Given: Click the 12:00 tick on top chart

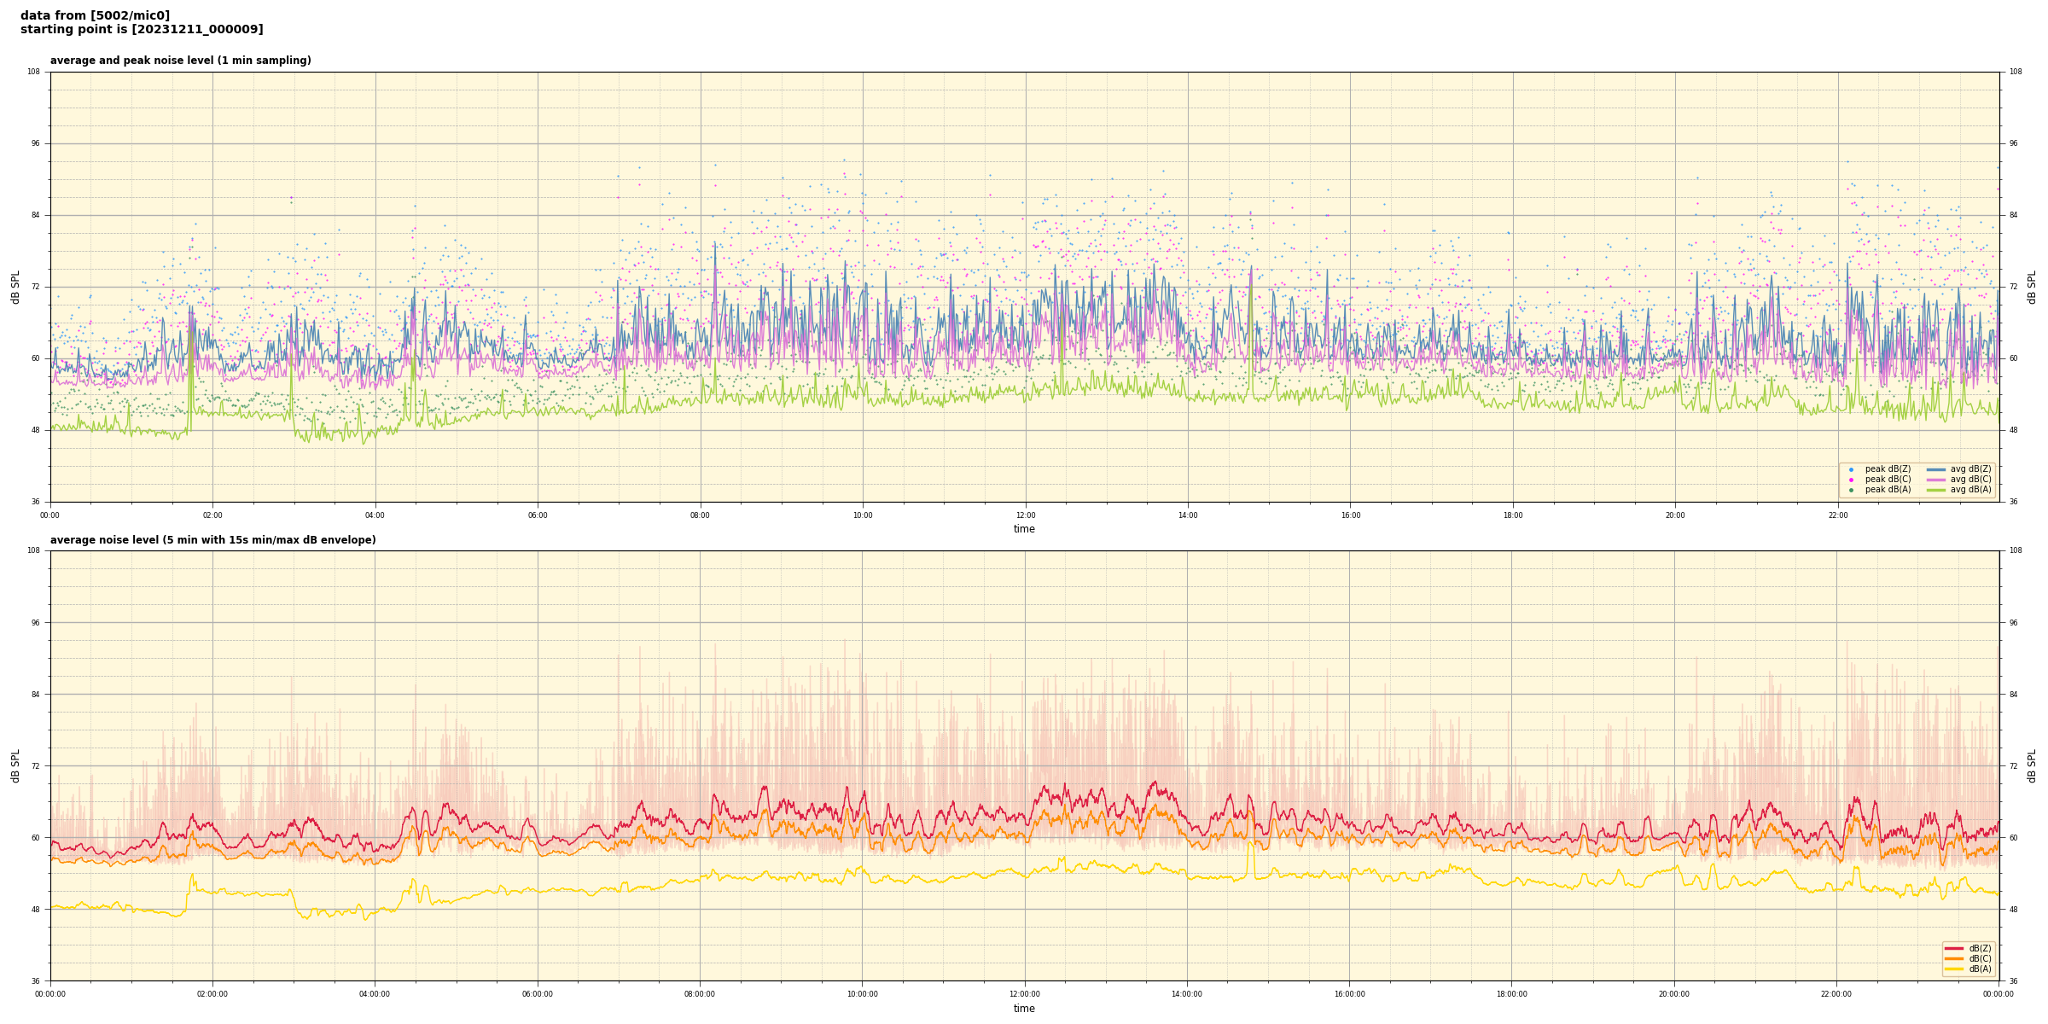Looking at the screenshot, I should [1025, 515].
